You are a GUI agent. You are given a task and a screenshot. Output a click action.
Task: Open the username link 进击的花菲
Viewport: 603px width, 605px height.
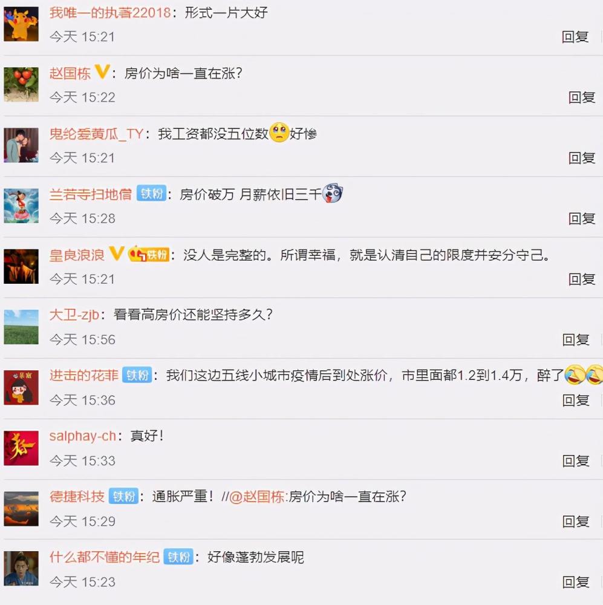[83, 376]
